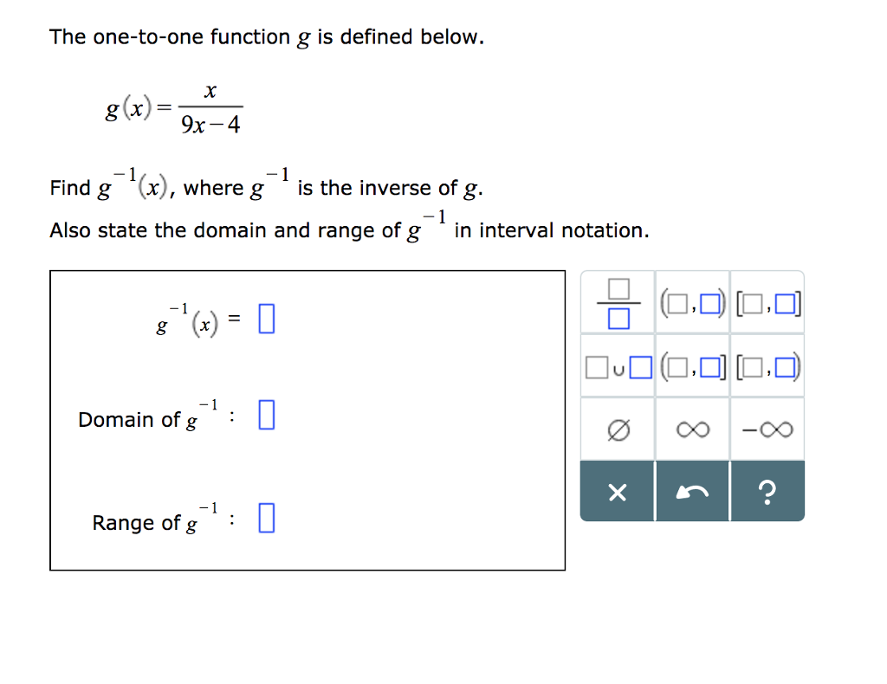Image resolution: width=887 pixels, height=684 pixels.
Task: Insert an open interval symbol
Action: (692, 303)
